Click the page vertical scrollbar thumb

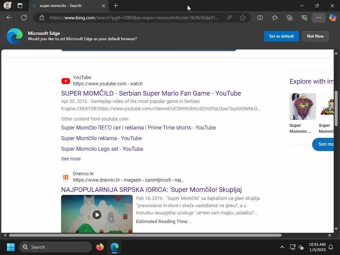(x=336, y=109)
